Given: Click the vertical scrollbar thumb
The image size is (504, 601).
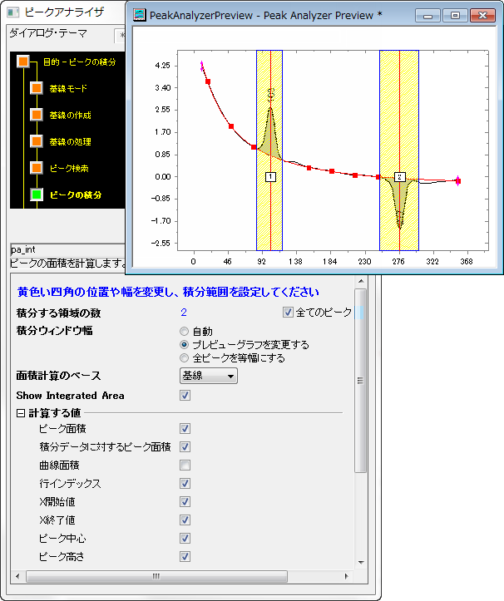Looking at the screenshot, I should [361, 381].
